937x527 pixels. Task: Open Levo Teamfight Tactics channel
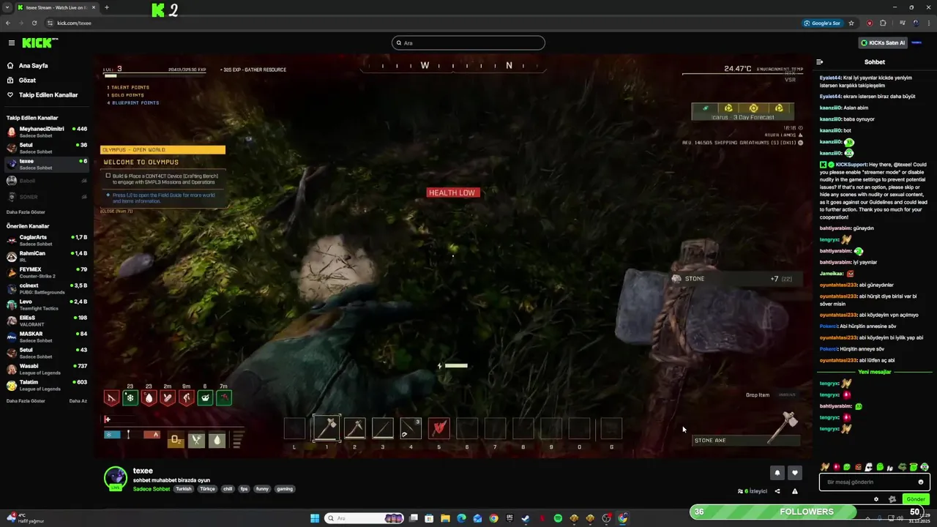(47, 304)
